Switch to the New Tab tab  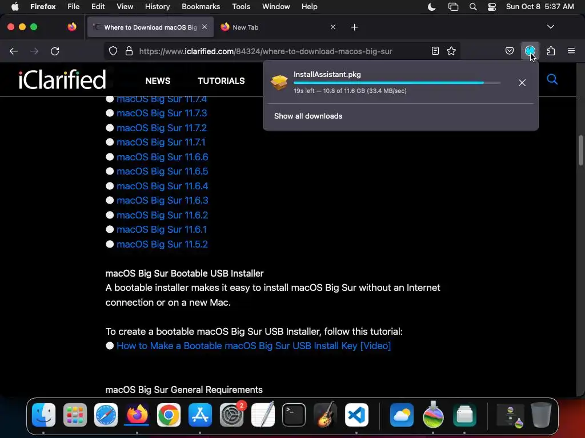[x=278, y=27]
